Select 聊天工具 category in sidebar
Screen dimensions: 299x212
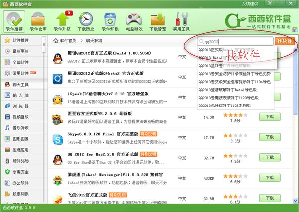(x=20, y=85)
